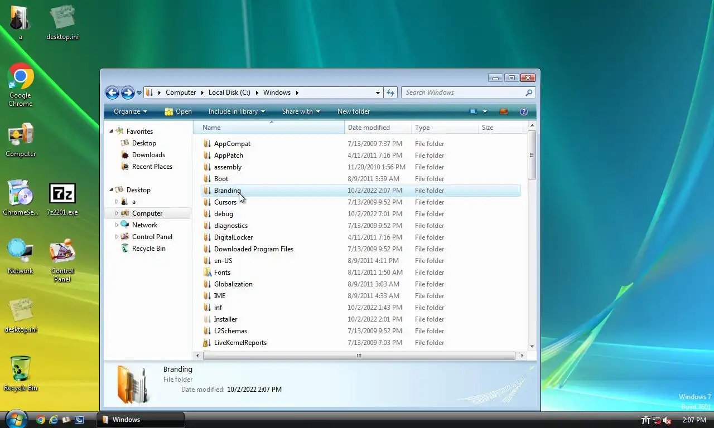Screen dimensions: 714x428
Task: Expand the Network tree node
Action: (x=117, y=225)
